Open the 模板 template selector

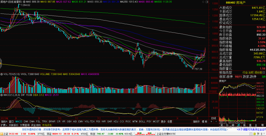point(204,121)
